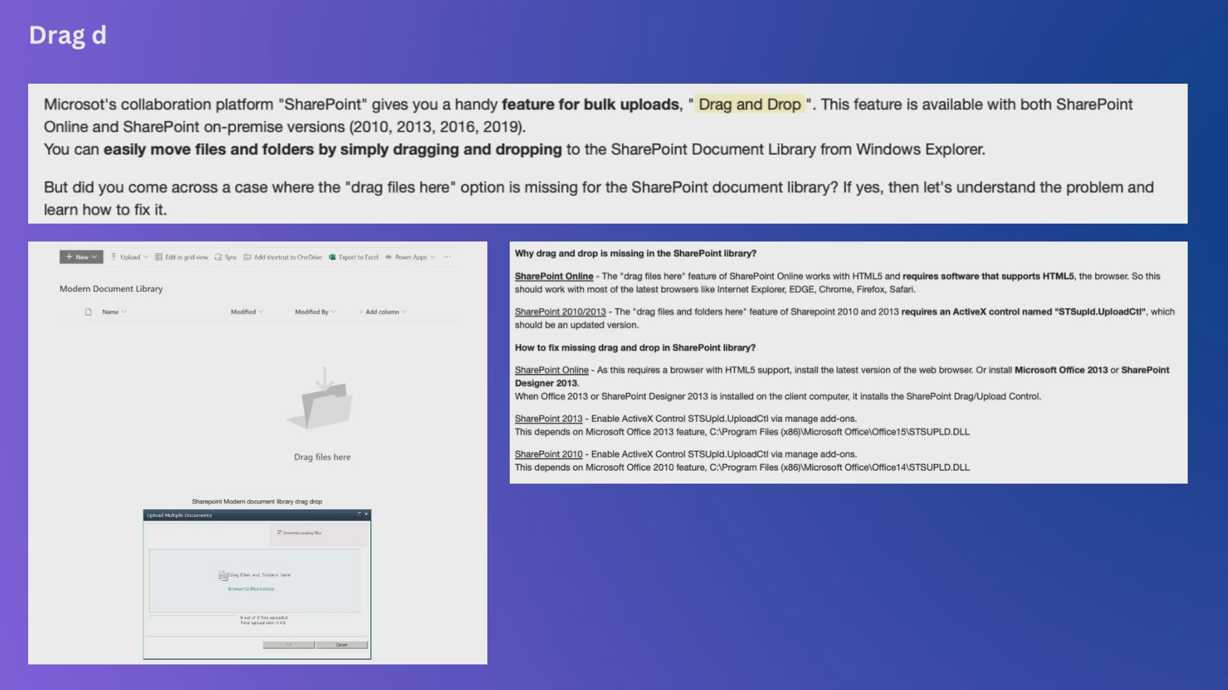The height and width of the screenshot is (690, 1228).
Task: Open the Modified column header menu
Action: pyautogui.click(x=261, y=312)
